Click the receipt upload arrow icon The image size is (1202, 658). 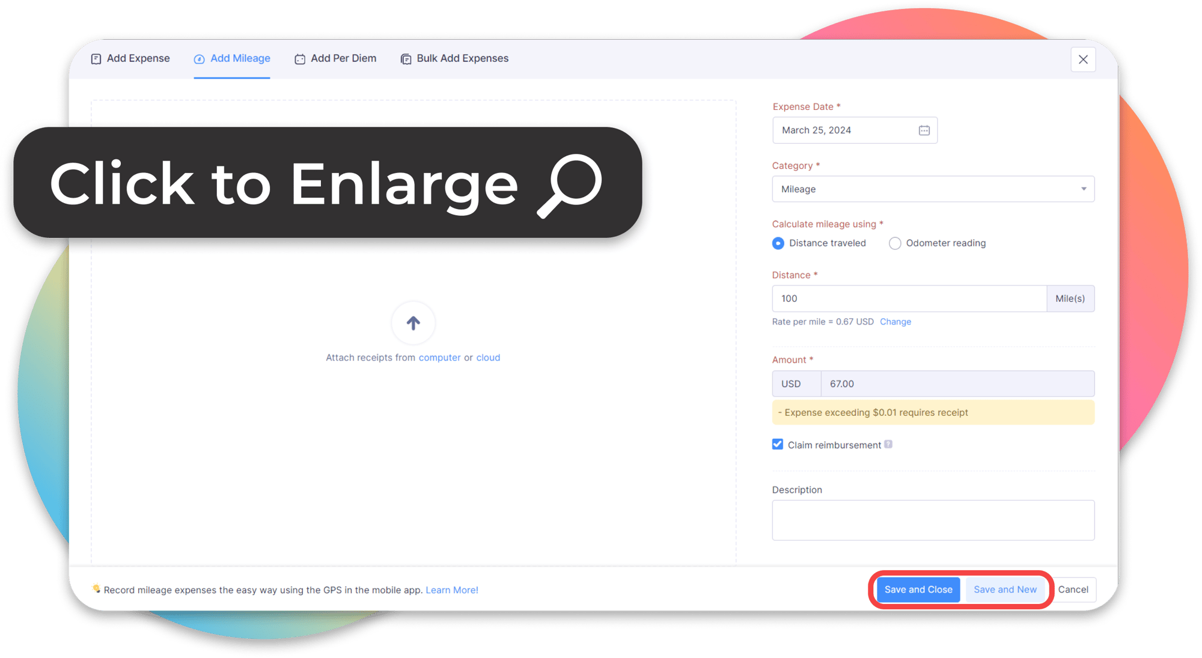pos(413,323)
